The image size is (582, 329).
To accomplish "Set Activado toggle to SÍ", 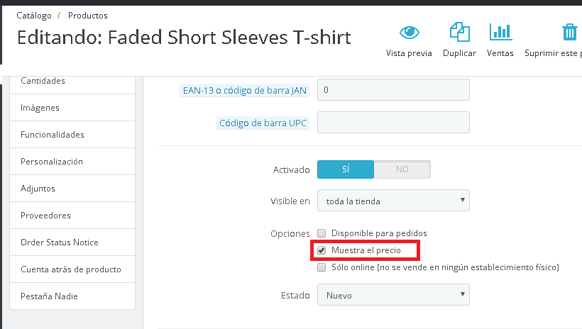I will pyautogui.click(x=346, y=170).
